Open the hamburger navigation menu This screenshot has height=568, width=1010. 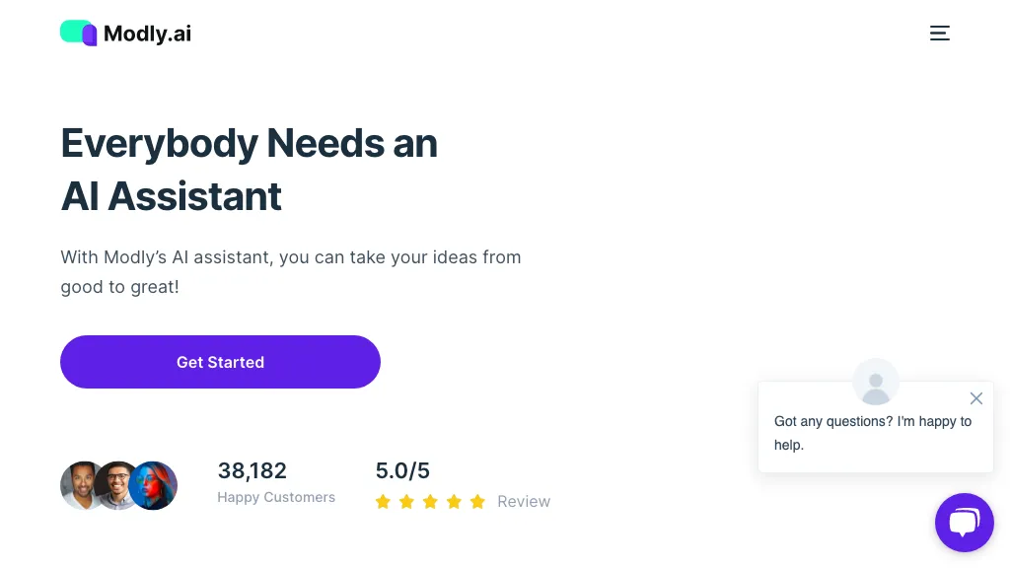tap(940, 34)
